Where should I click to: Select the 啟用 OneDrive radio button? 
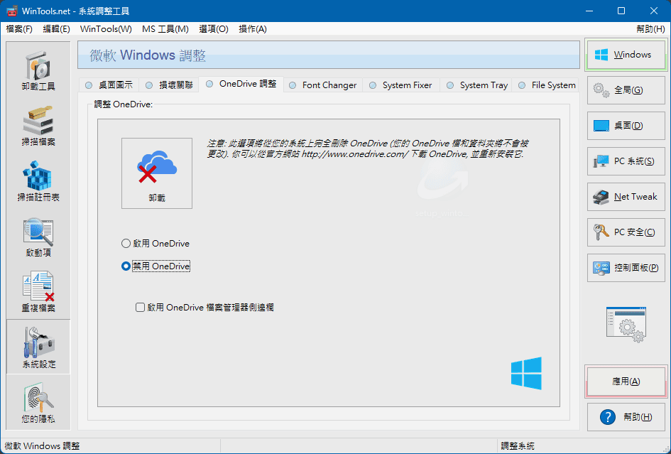tap(126, 244)
